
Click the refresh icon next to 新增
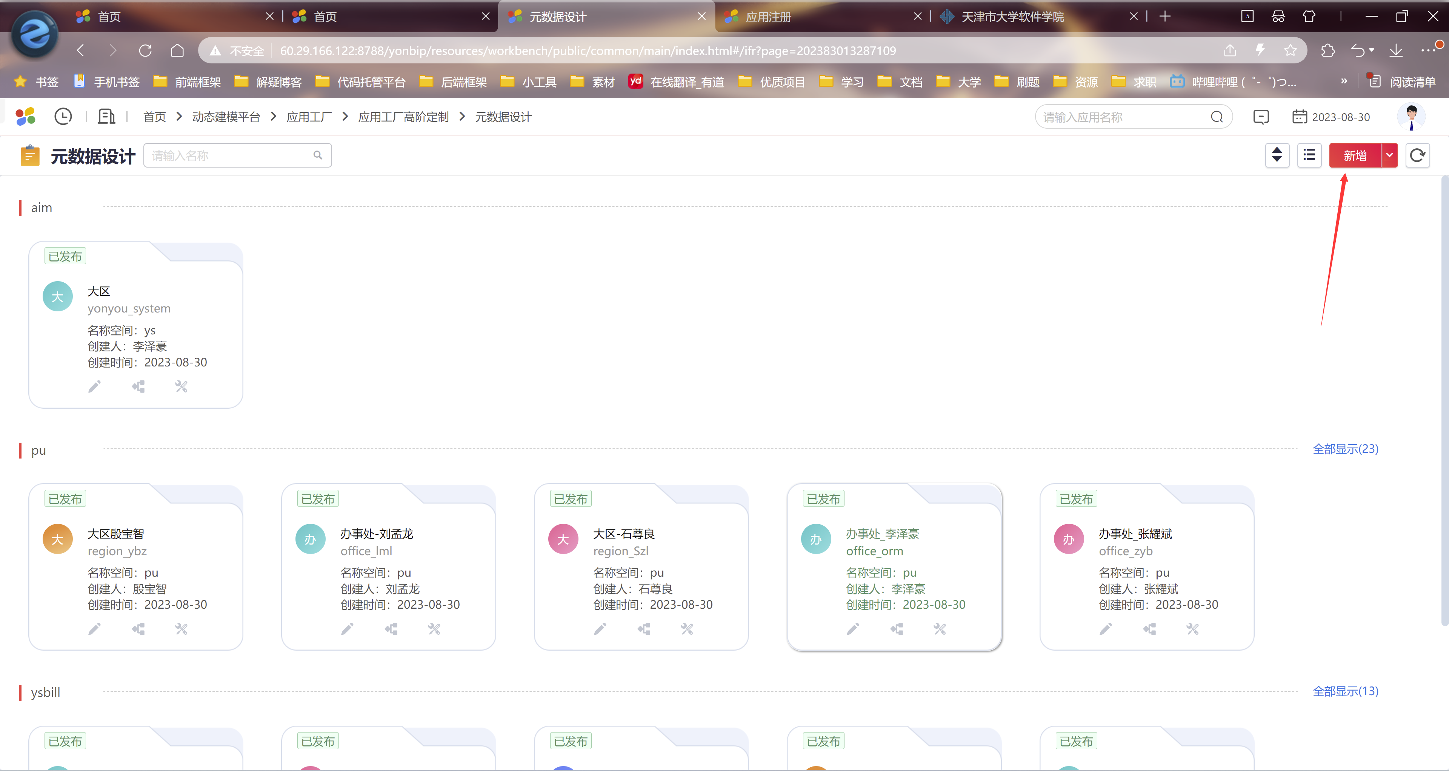point(1418,155)
